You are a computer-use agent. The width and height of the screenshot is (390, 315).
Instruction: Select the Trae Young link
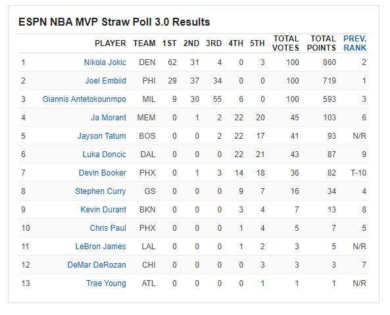106,283
